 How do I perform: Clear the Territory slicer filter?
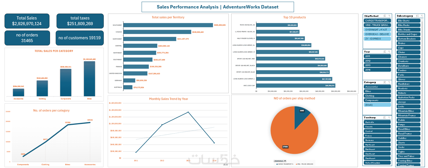pyautogui.click(x=389, y=117)
